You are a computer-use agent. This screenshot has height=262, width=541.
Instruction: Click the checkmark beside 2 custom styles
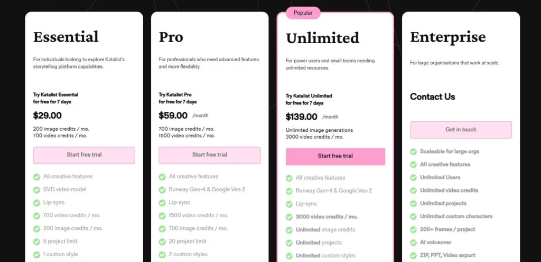tap(162, 255)
